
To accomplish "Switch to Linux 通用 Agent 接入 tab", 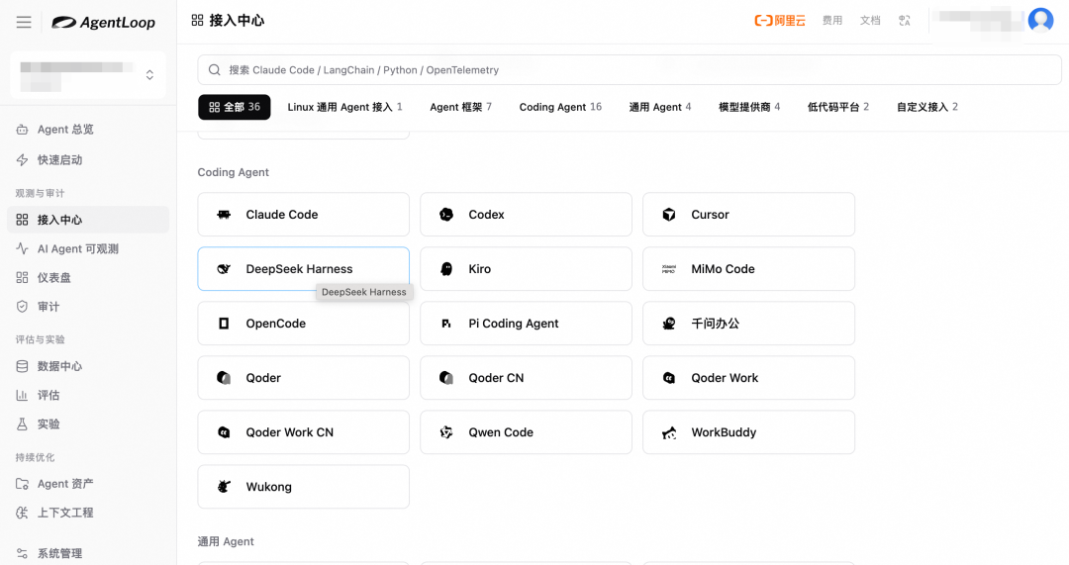I will (345, 107).
